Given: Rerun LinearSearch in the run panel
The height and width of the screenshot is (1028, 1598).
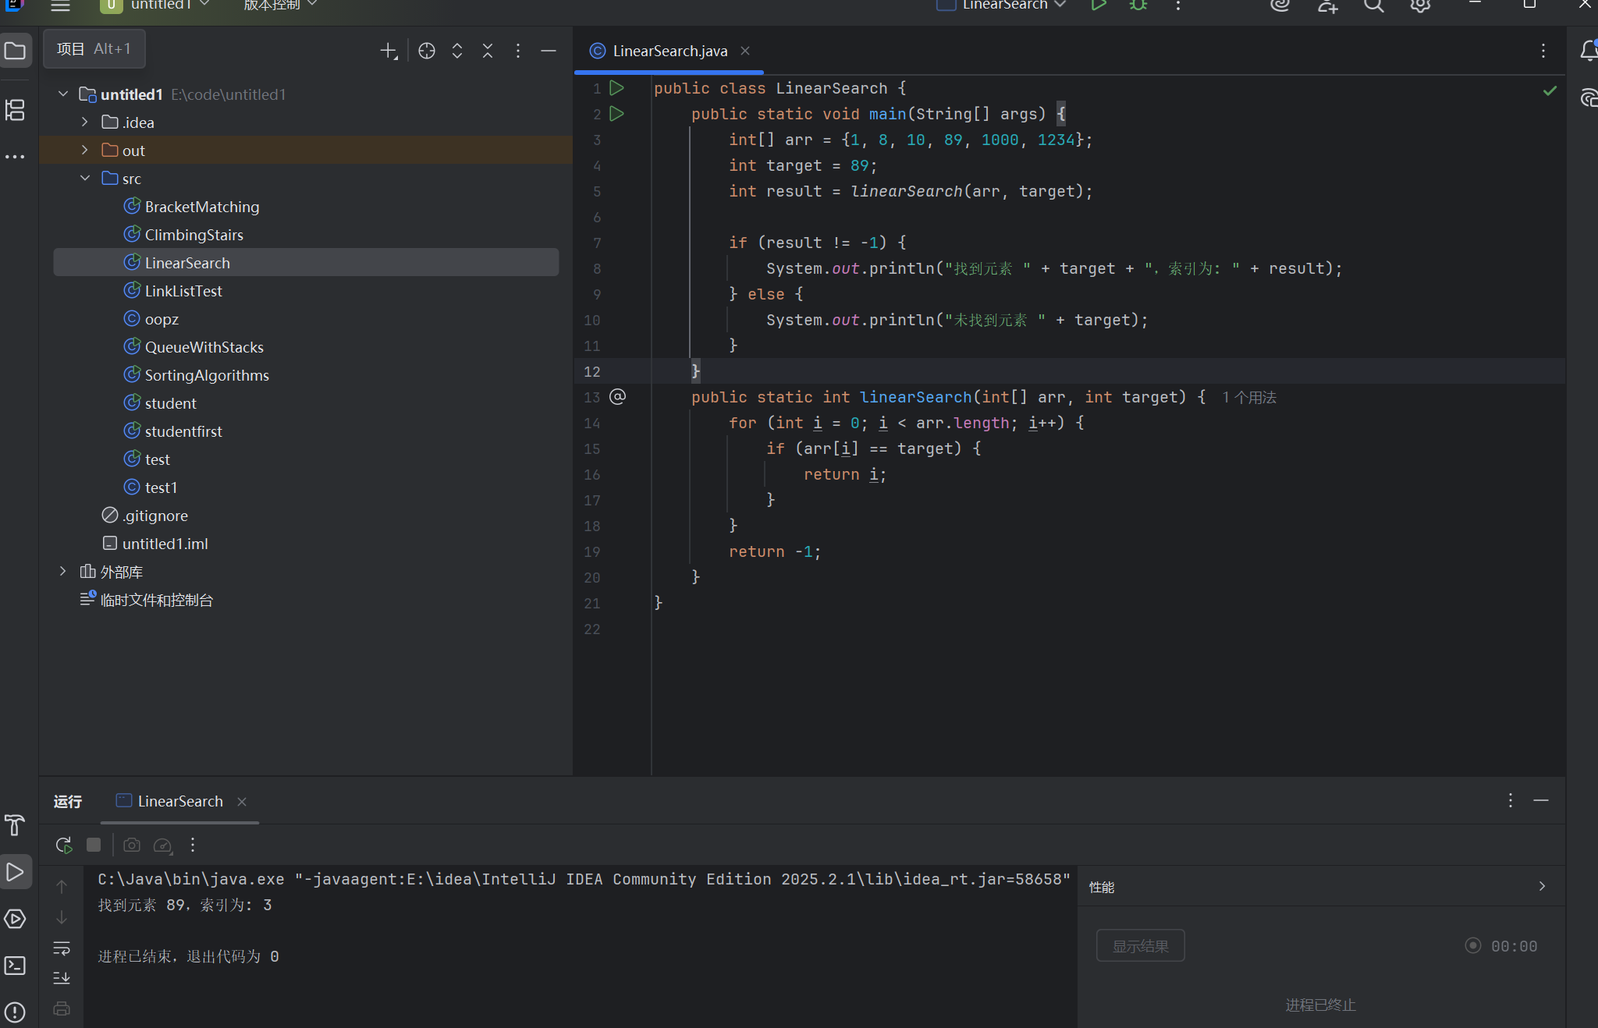Looking at the screenshot, I should coord(64,845).
